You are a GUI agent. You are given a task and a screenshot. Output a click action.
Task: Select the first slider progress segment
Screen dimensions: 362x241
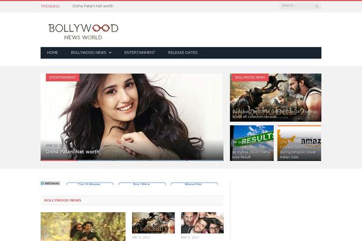[59, 160]
